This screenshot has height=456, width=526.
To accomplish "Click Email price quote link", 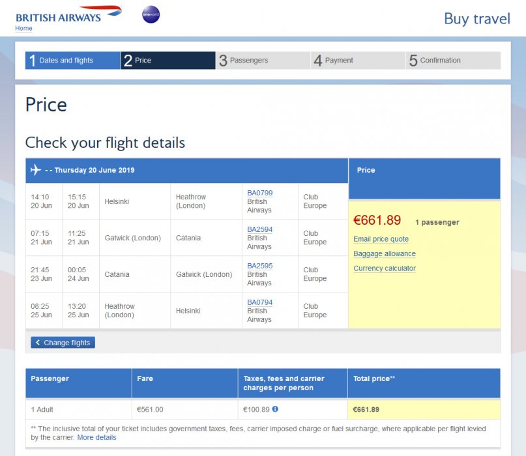I will pos(381,239).
